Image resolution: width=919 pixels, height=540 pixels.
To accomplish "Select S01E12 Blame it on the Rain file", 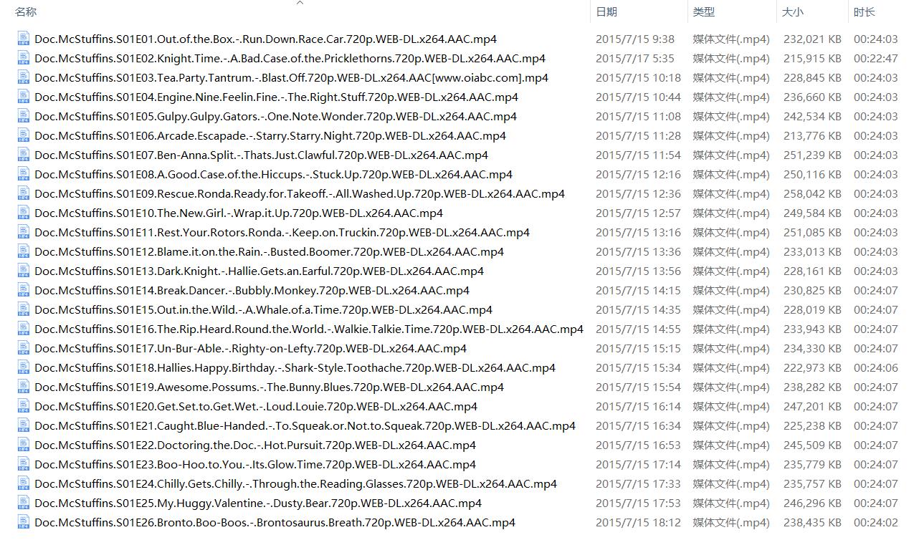I will point(269,251).
